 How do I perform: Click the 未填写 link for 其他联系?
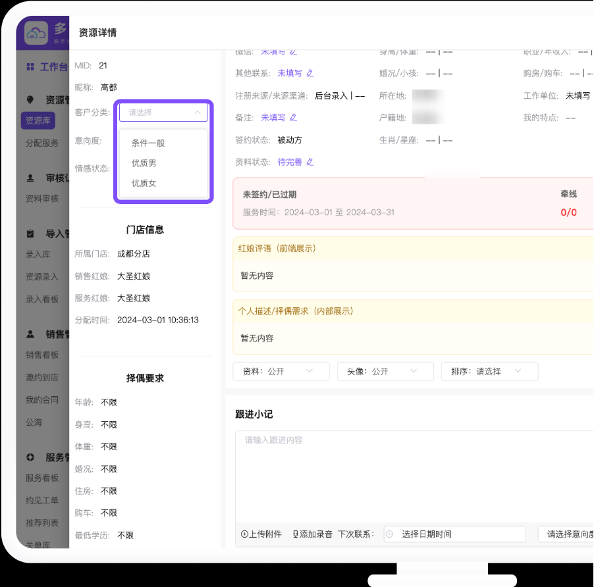[290, 74]
